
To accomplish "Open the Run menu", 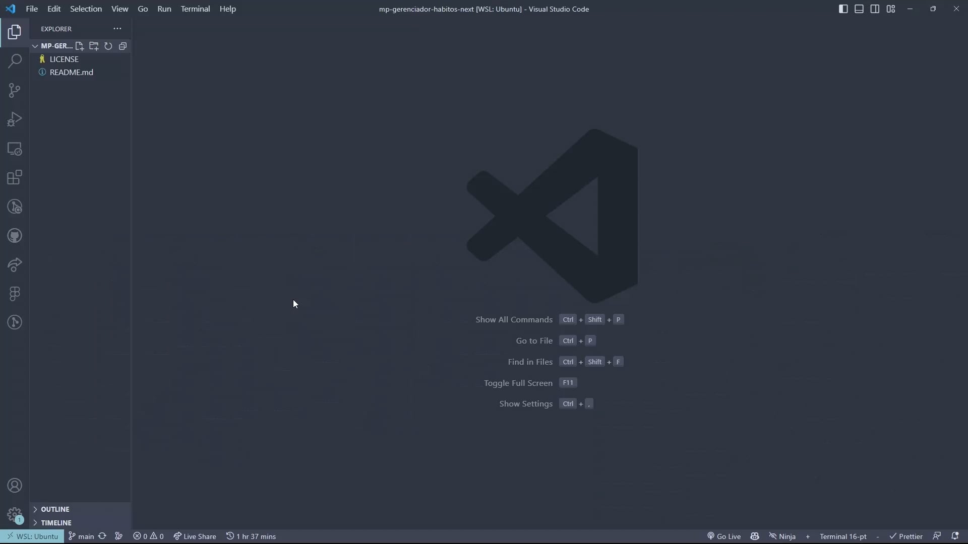I will pos(164,9).
